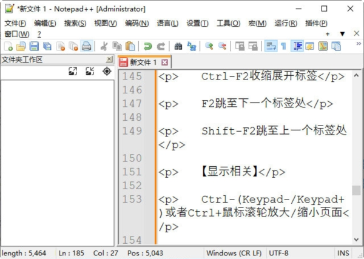This screenshot has width=364, height=259.
Task: Click the text F2跳至下一个标签处
Action: pos(254,103)
